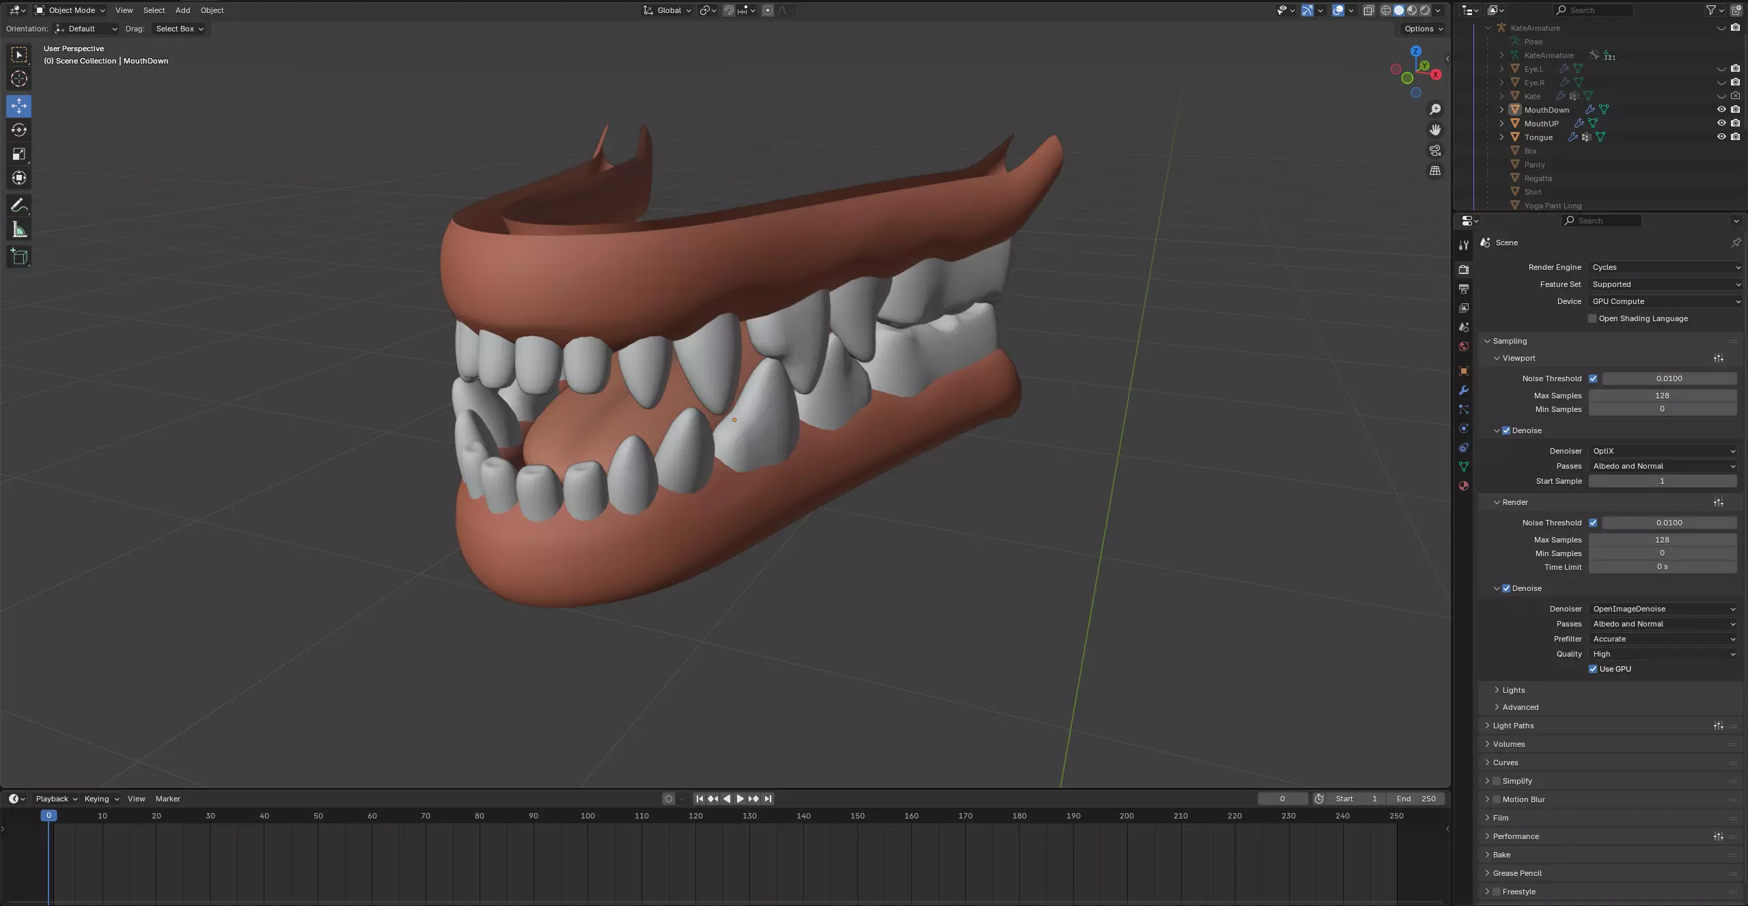Expand the MouthUP tree item

1501,124
